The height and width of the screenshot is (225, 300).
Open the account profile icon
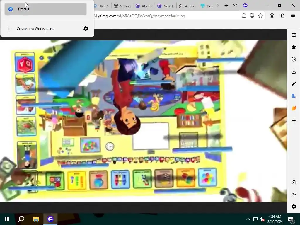pos(272,16)
